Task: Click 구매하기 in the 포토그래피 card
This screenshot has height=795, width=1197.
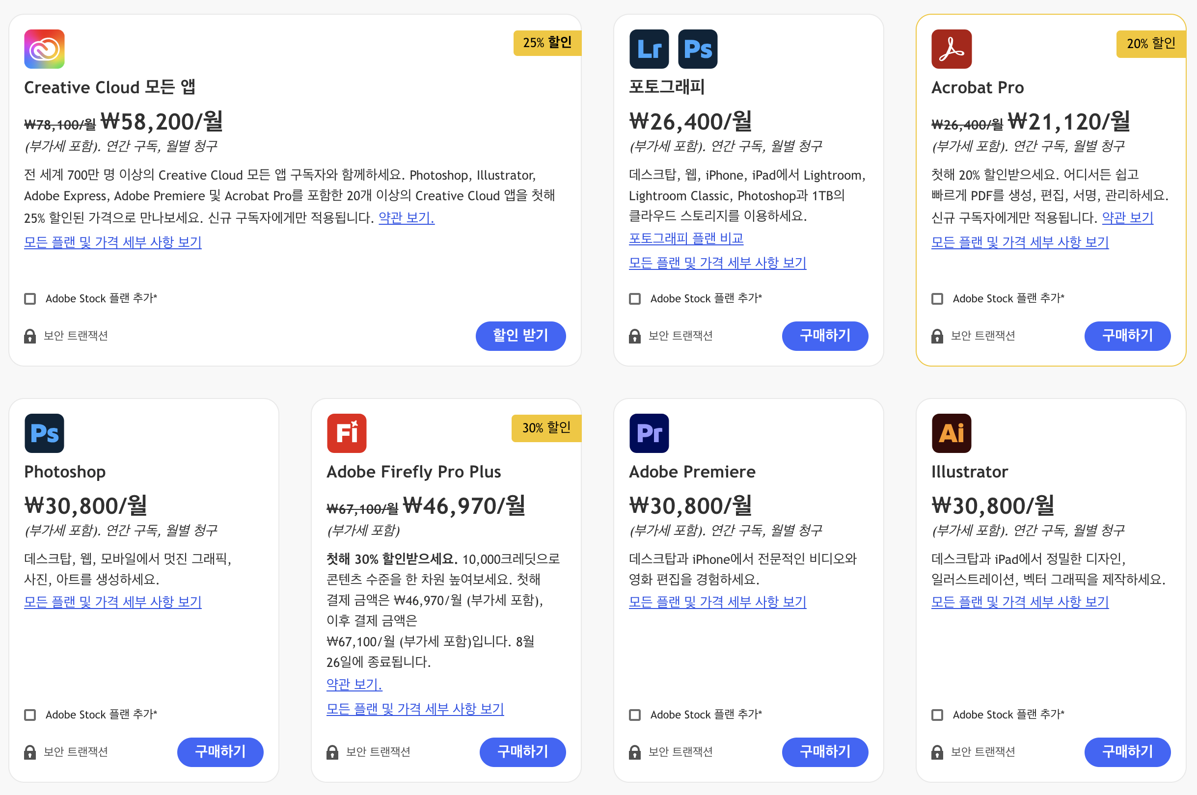Action: click(825, 336)
